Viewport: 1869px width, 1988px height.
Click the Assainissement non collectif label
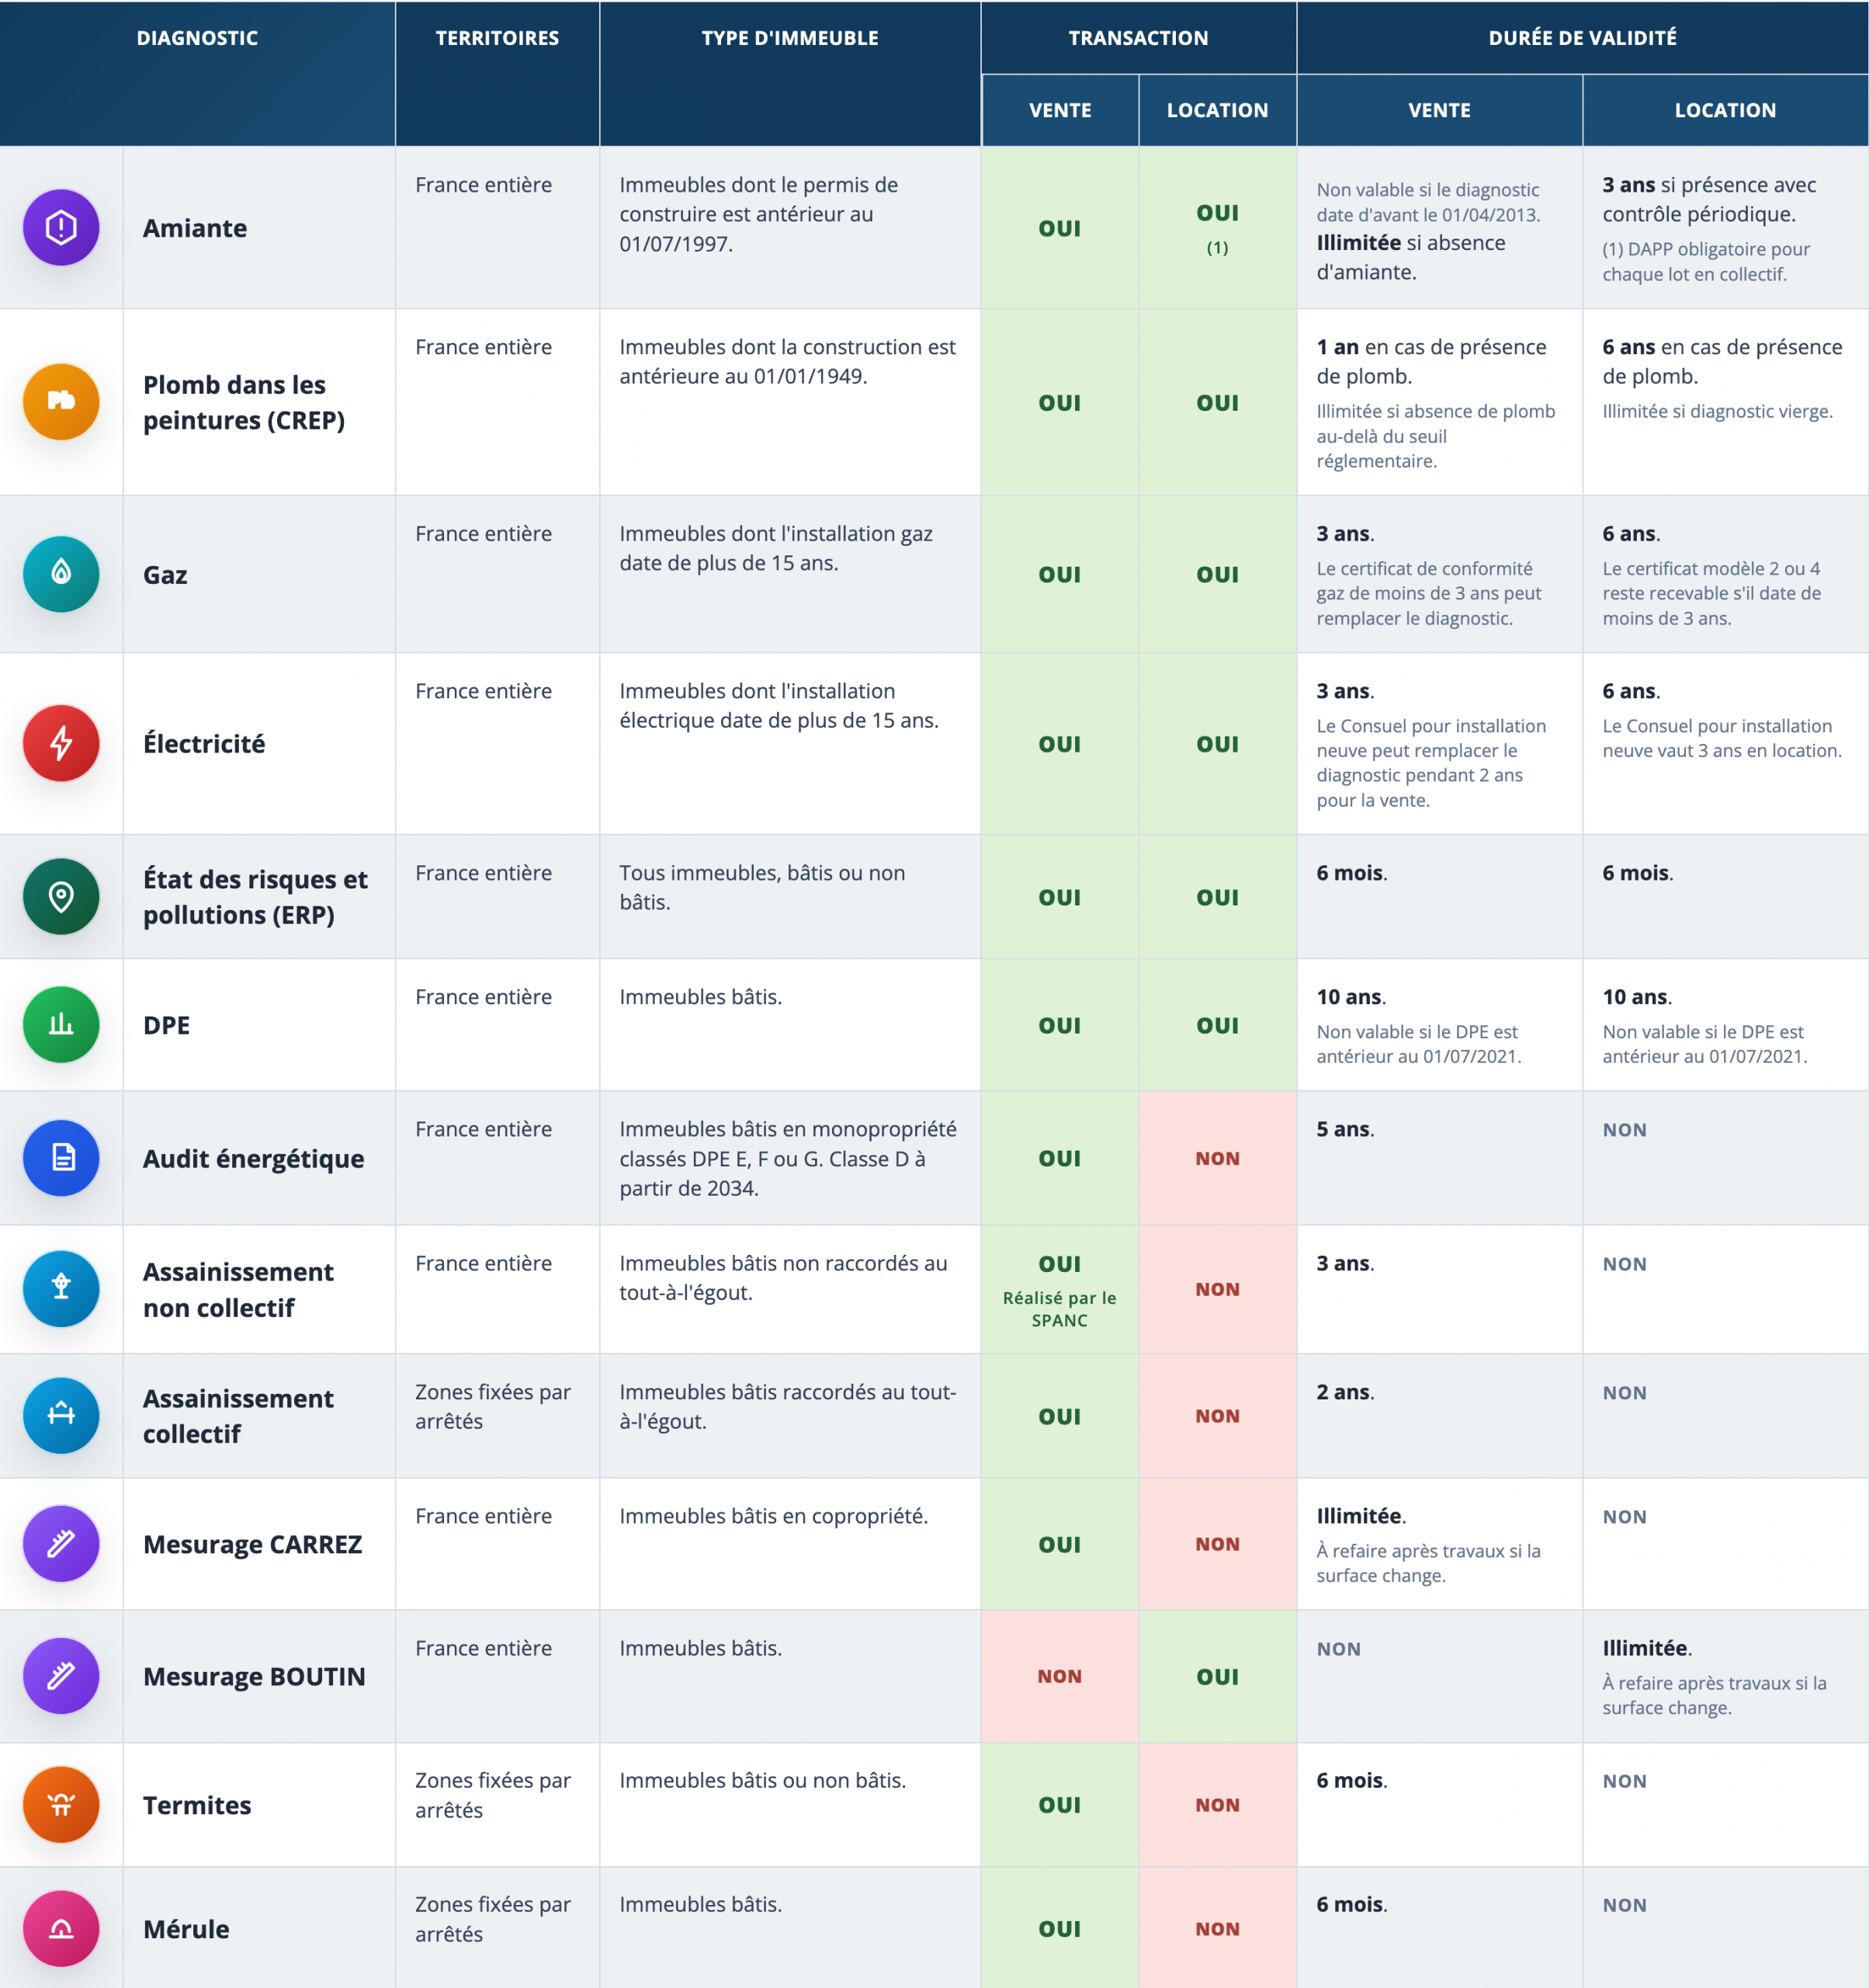(x=238, y=1289)
